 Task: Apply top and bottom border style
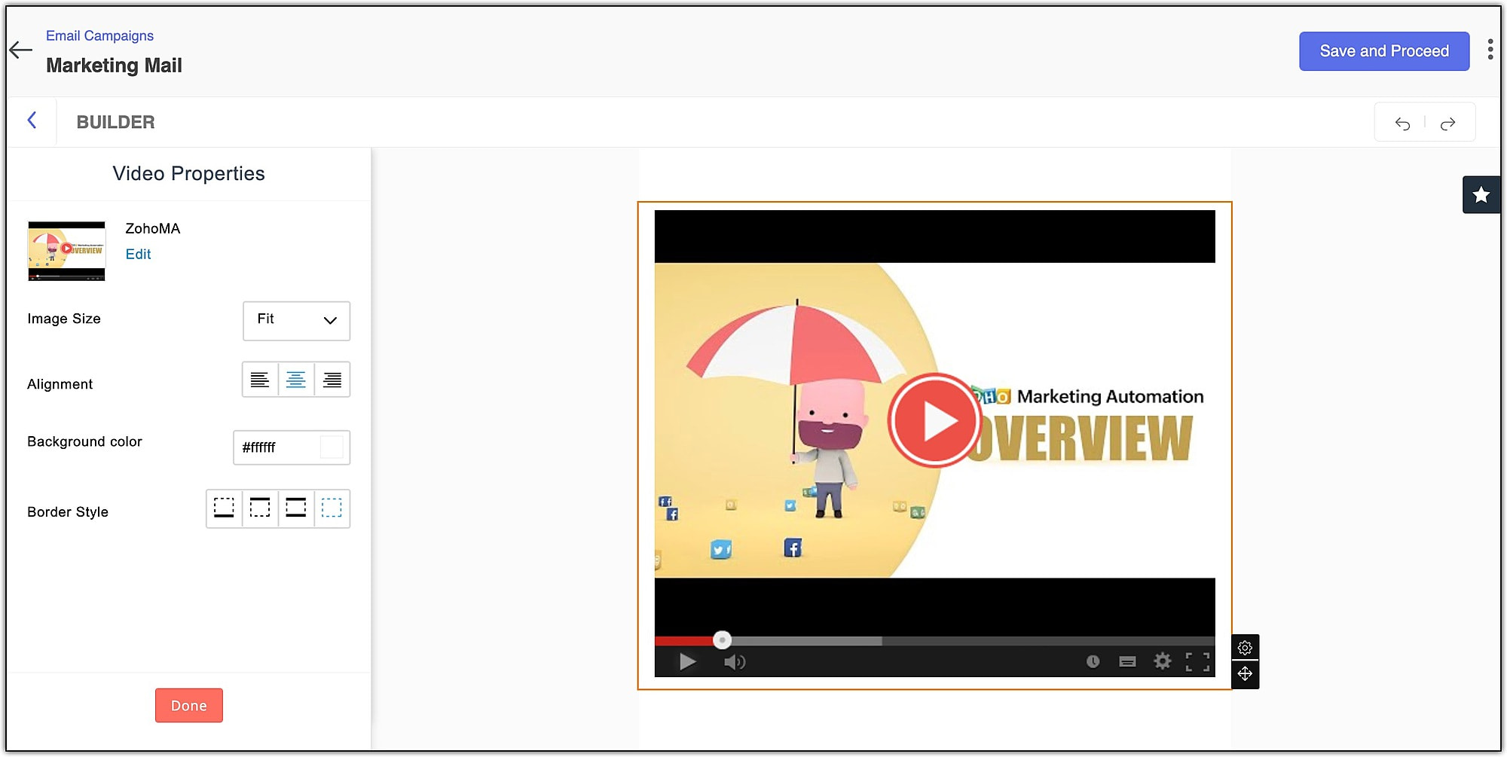click(x=296, y=508)
